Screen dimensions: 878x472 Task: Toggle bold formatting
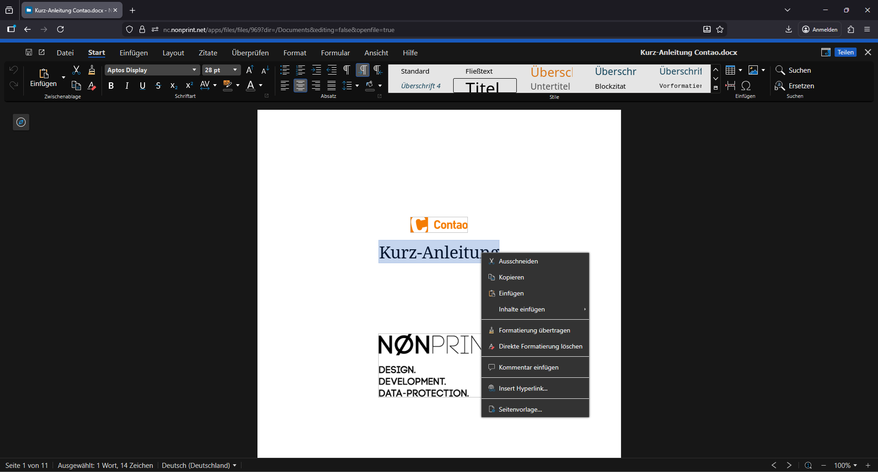tap(111, 86)
